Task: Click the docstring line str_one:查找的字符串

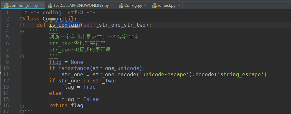Action: click(x=77, y=44)
